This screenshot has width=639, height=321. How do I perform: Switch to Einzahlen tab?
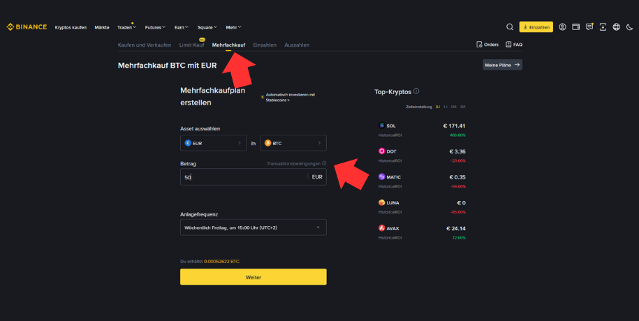coord(265,45)
